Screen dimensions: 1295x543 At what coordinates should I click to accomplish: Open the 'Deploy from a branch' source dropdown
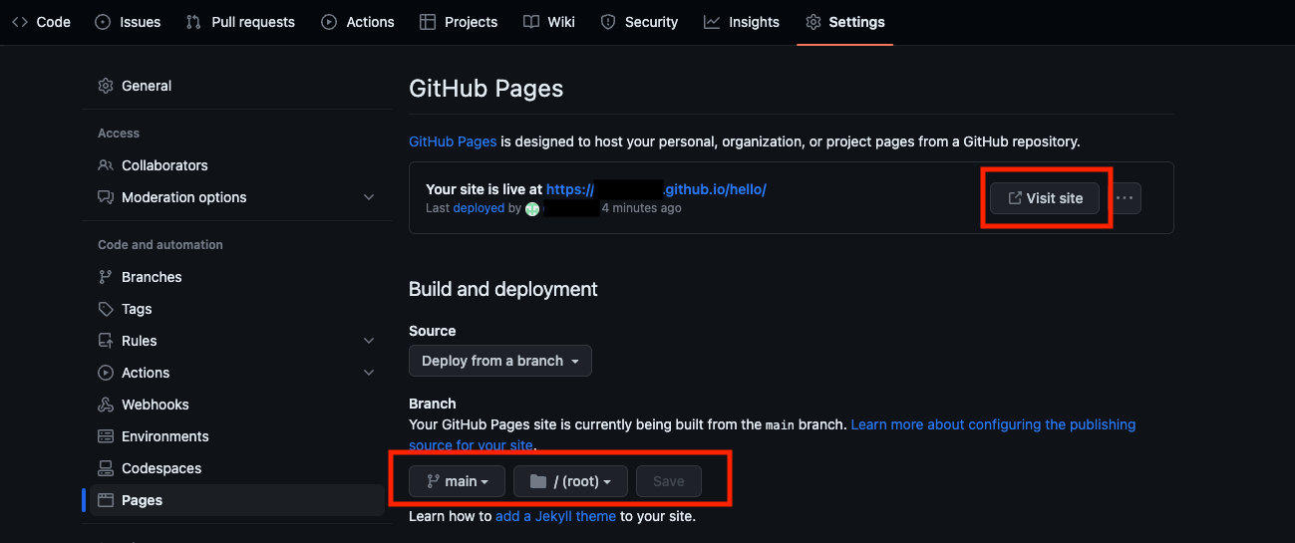[x=500, y=361]
